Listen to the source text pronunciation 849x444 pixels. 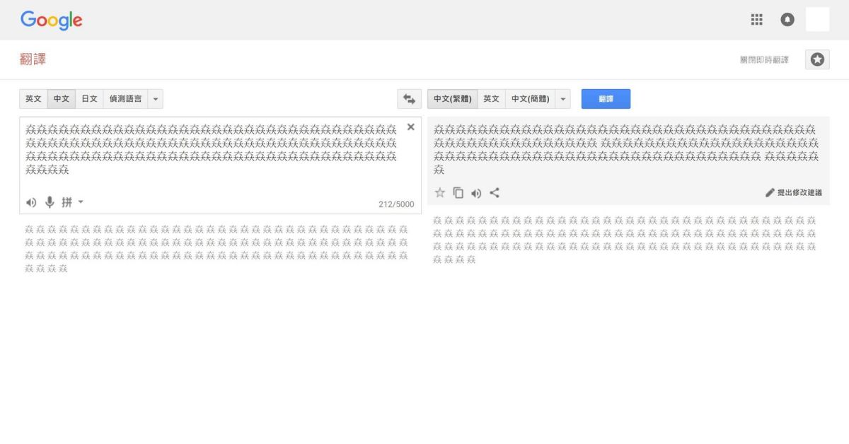[30, 202]
